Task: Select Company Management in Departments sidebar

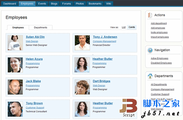Action: pos(162,89)
